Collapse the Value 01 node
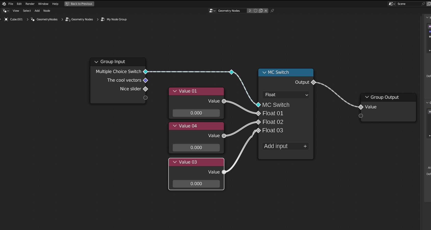The image size is (431, 230). click(175, 91)
